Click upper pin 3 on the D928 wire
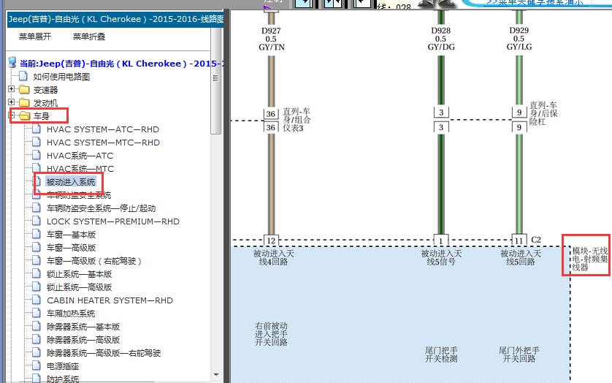This screenshot has width=612, height=383. click(441, 112)
